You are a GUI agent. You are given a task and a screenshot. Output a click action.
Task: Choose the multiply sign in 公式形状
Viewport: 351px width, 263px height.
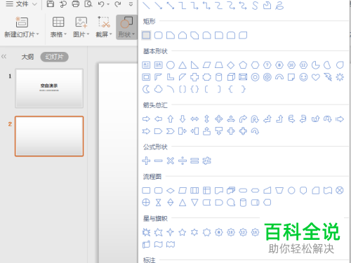[171, 161]
